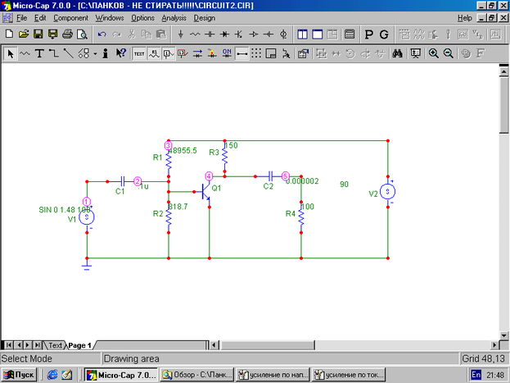The image size is (510, 383).
Task: Toggle grid text display (TEXT button)
Action: click(x=138, y=53)
